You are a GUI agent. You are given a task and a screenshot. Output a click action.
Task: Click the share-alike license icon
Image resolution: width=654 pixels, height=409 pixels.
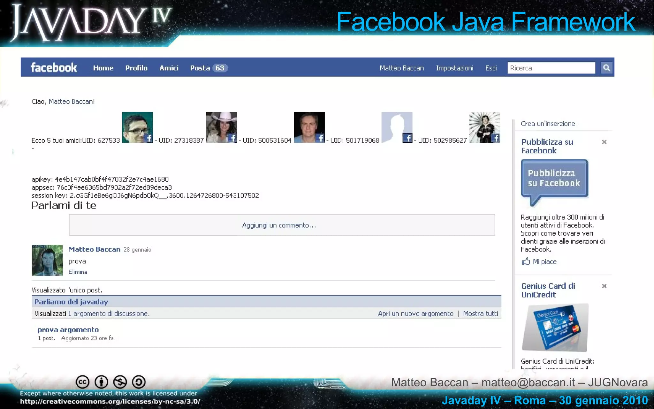(139, 382)
